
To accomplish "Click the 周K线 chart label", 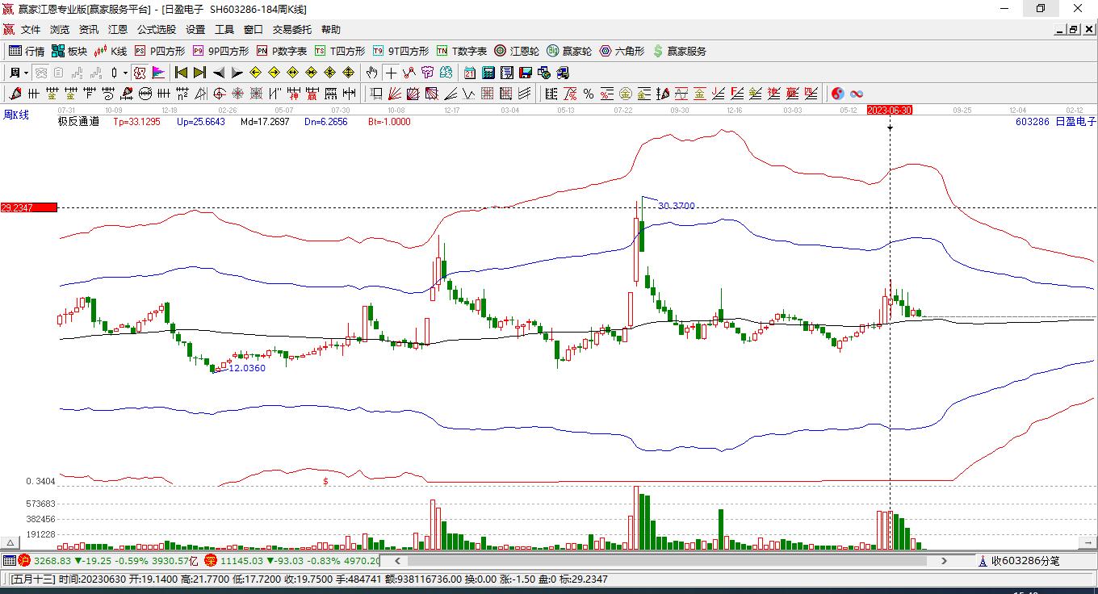I will [16, 115].
